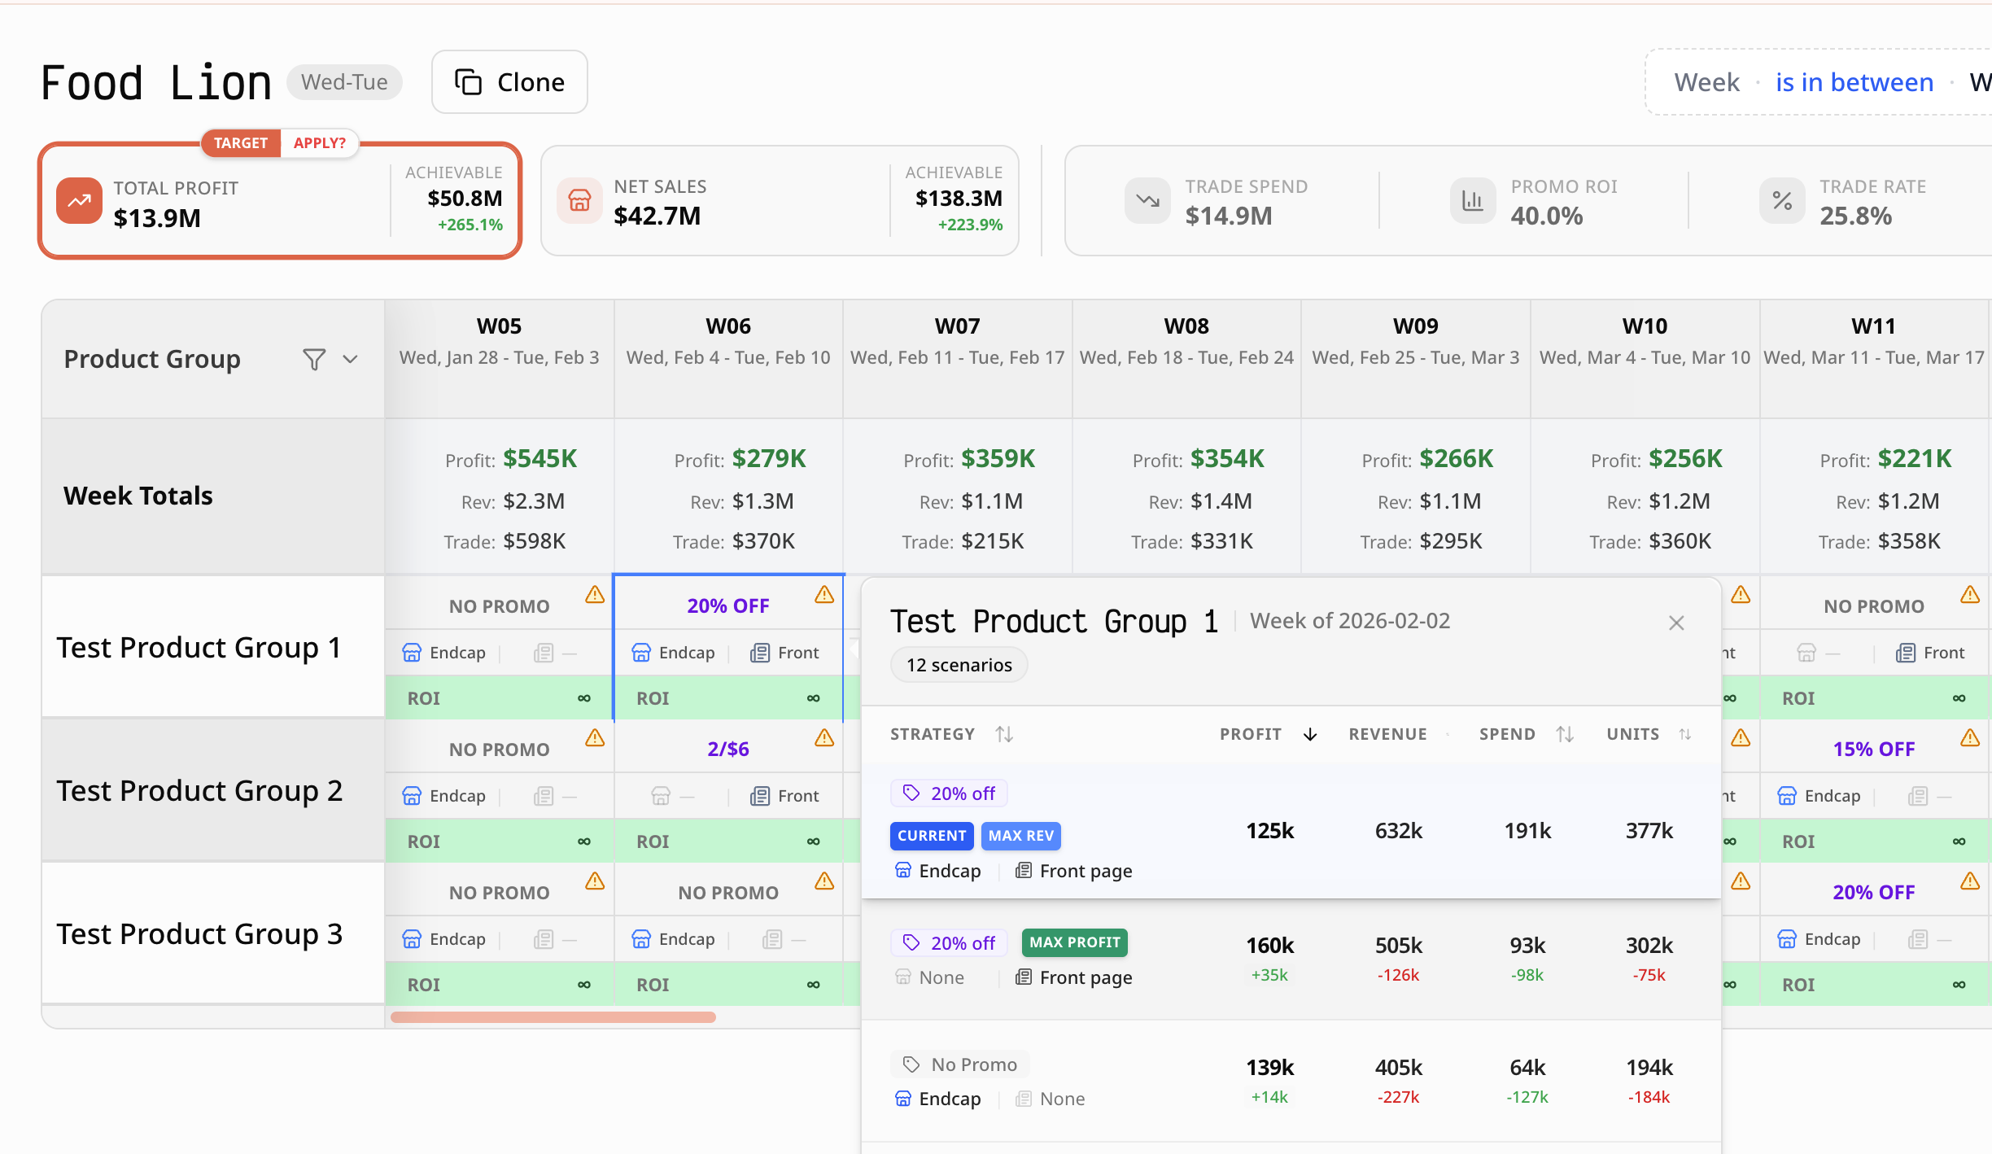This screenshot has height=1154, width=1992.
Task: Click warning triangle on W05 Test Product Group 1
Action: [595, 595]
